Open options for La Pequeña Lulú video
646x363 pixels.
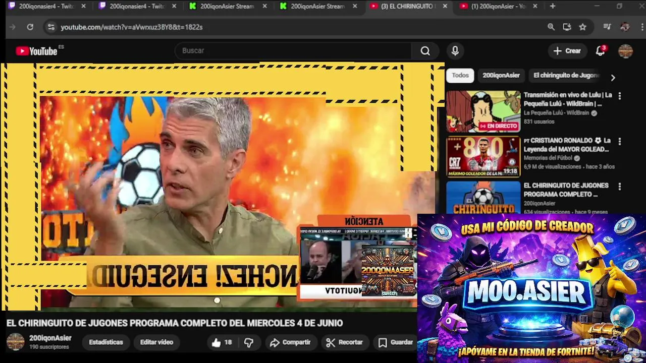[x=620, y=96]
